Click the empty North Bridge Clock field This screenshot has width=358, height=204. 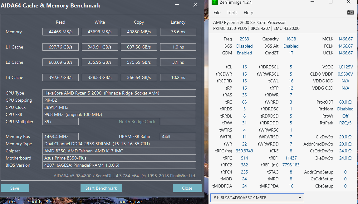point(178,122)
